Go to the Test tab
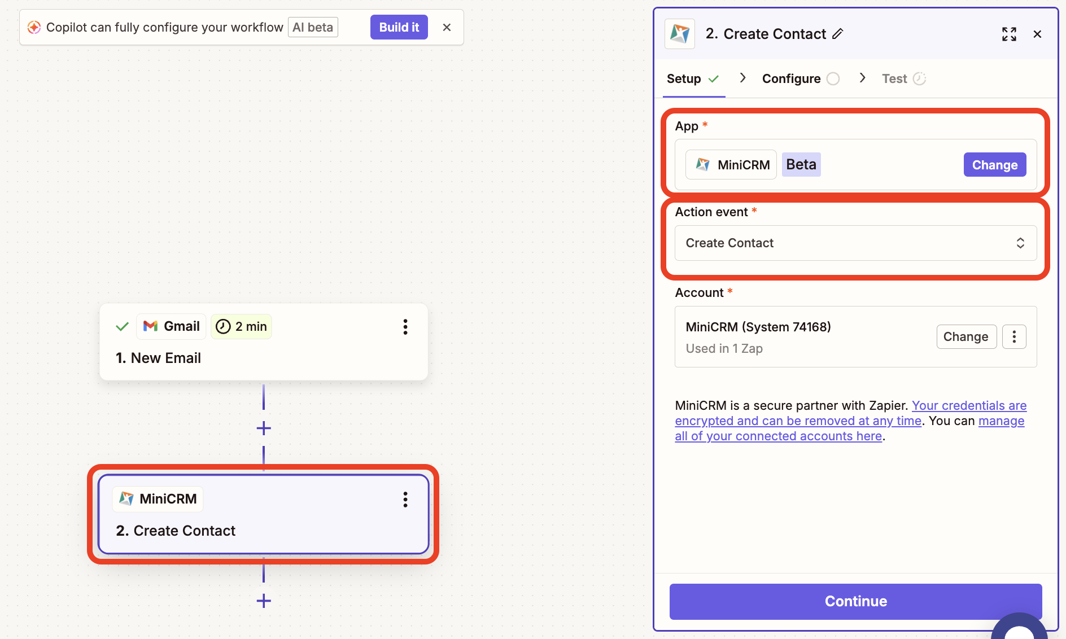 tap(894, 78)
